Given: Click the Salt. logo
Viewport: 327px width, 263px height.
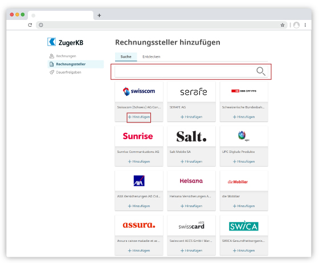Looking at the screenshot, I should click(x=191, y=136).
